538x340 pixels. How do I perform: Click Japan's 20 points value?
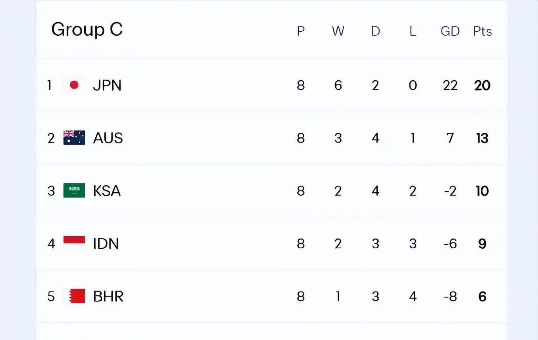click(x=482, y=85)
